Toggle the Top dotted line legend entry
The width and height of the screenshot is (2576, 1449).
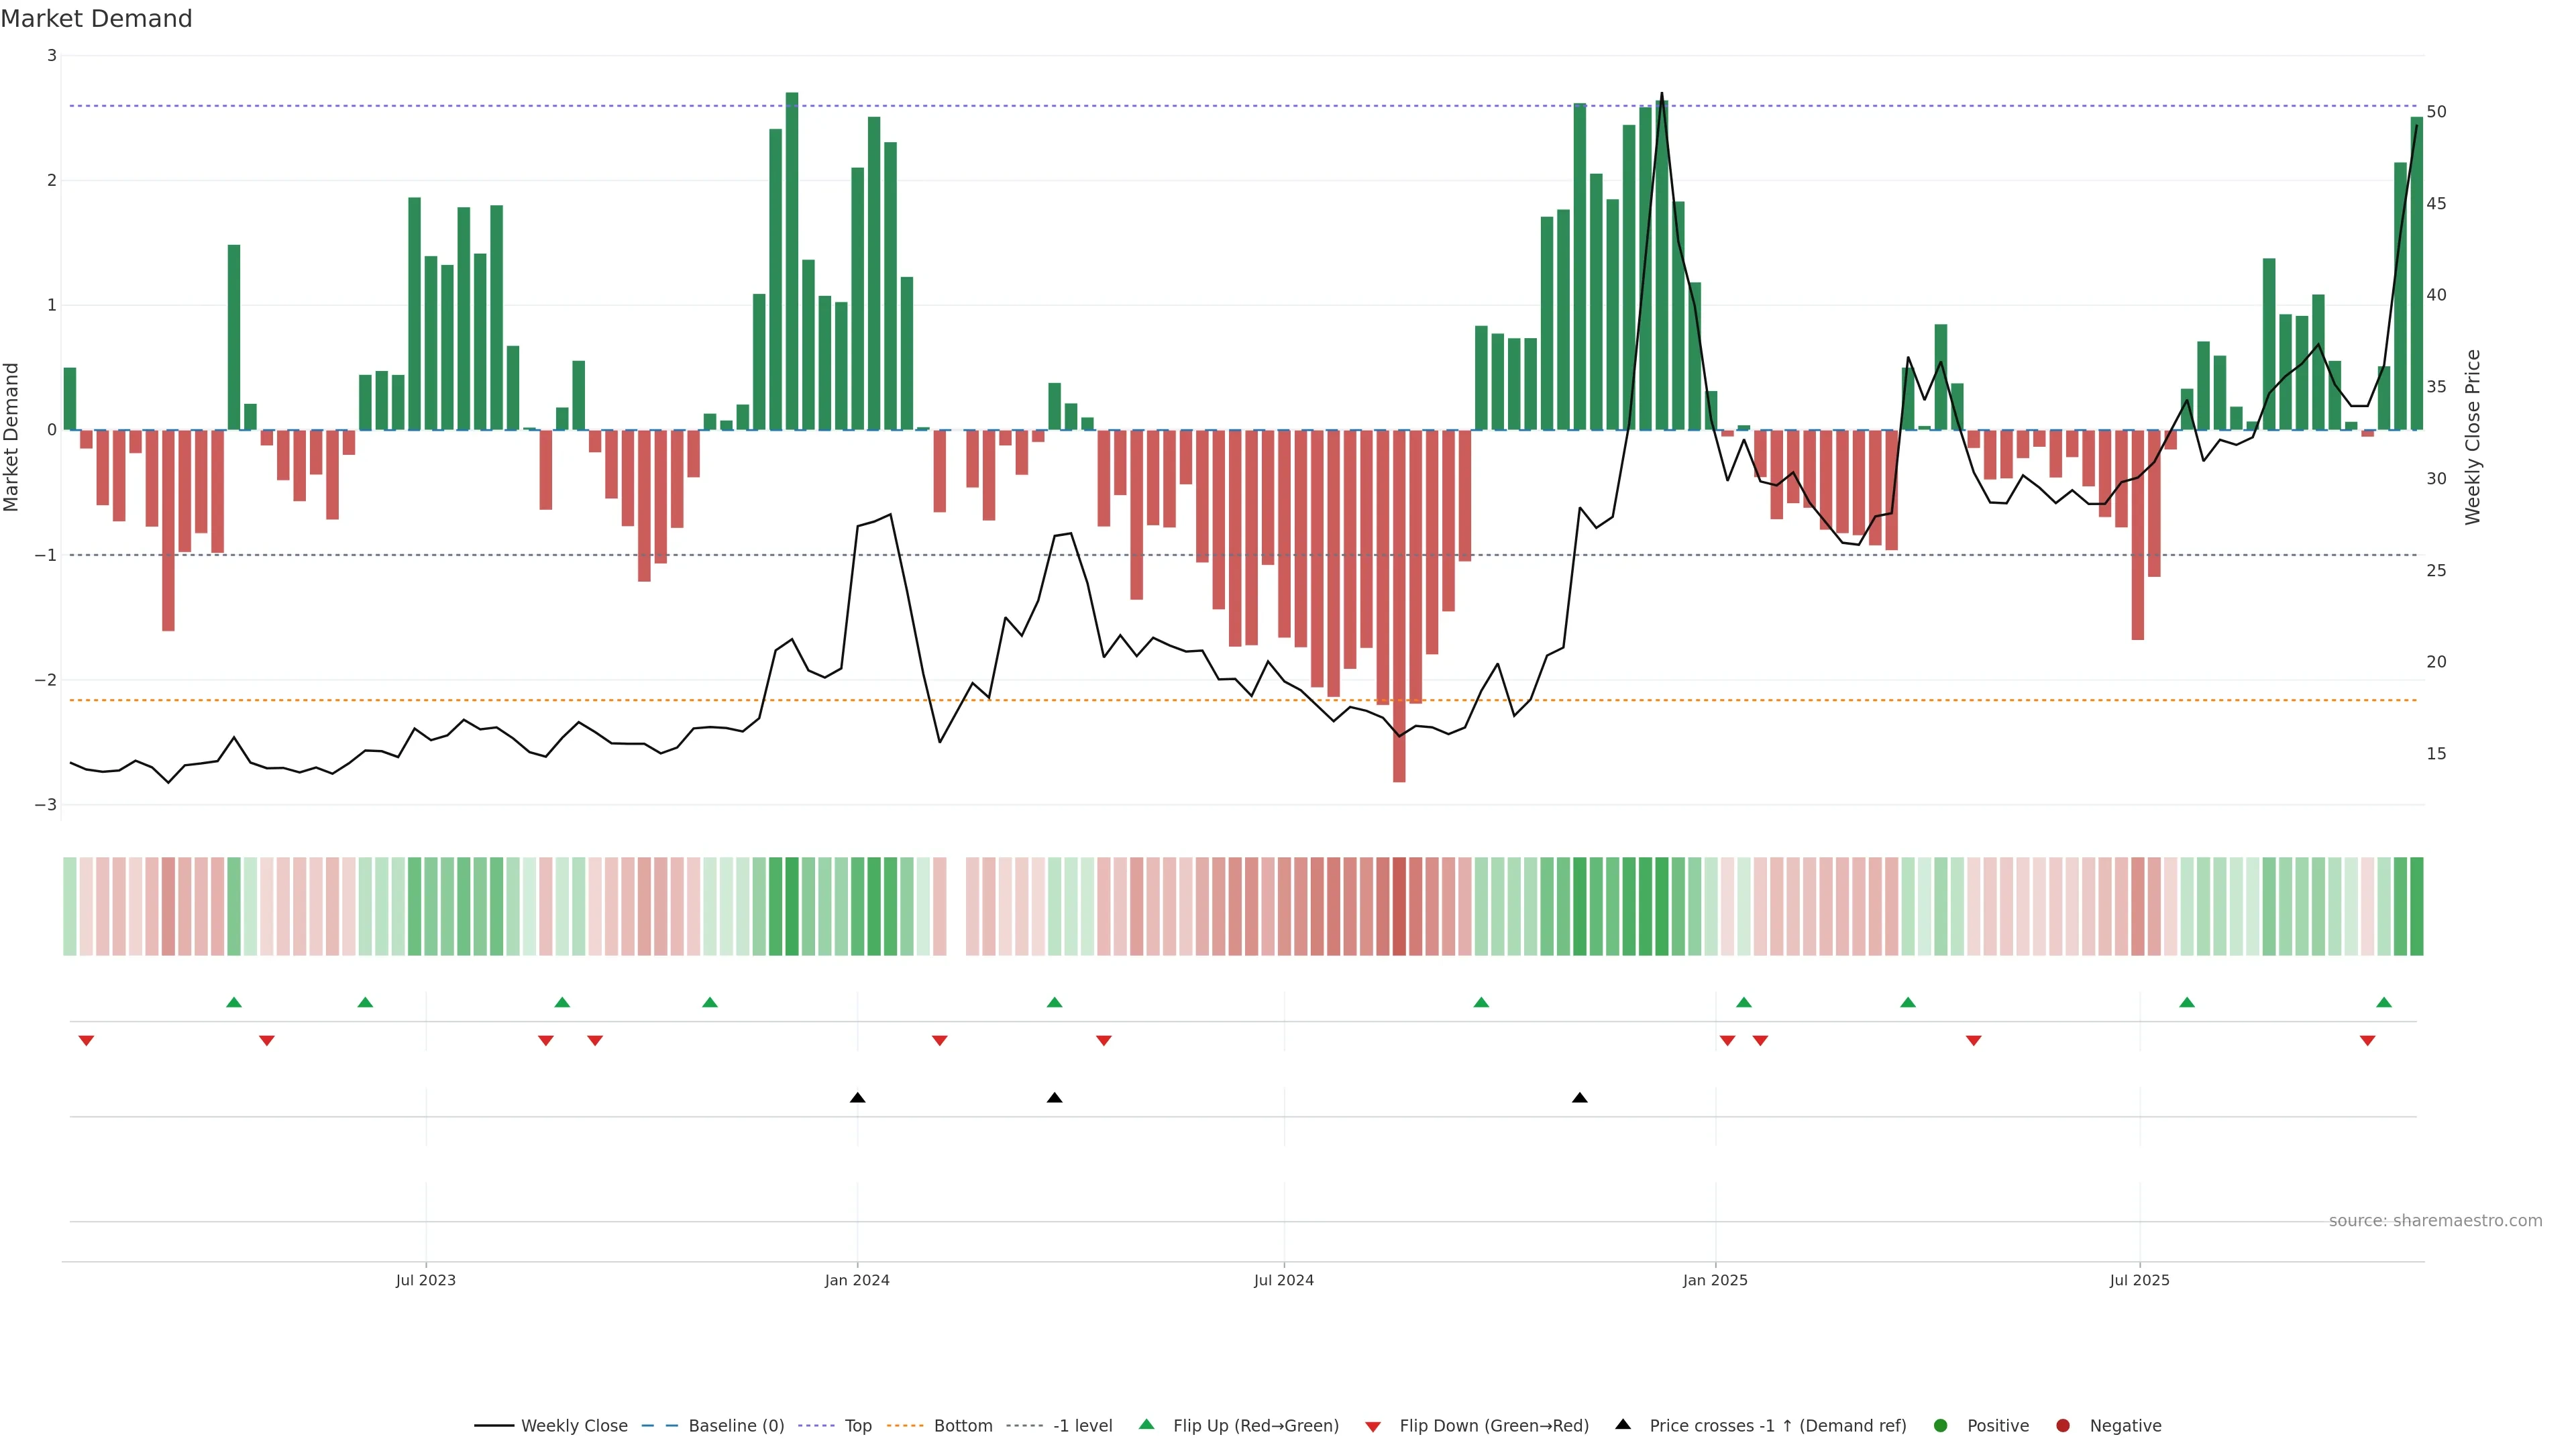tap(857, 1425)
